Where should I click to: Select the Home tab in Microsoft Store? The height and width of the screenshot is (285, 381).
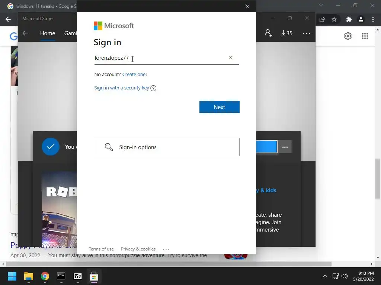coord(48,33)
